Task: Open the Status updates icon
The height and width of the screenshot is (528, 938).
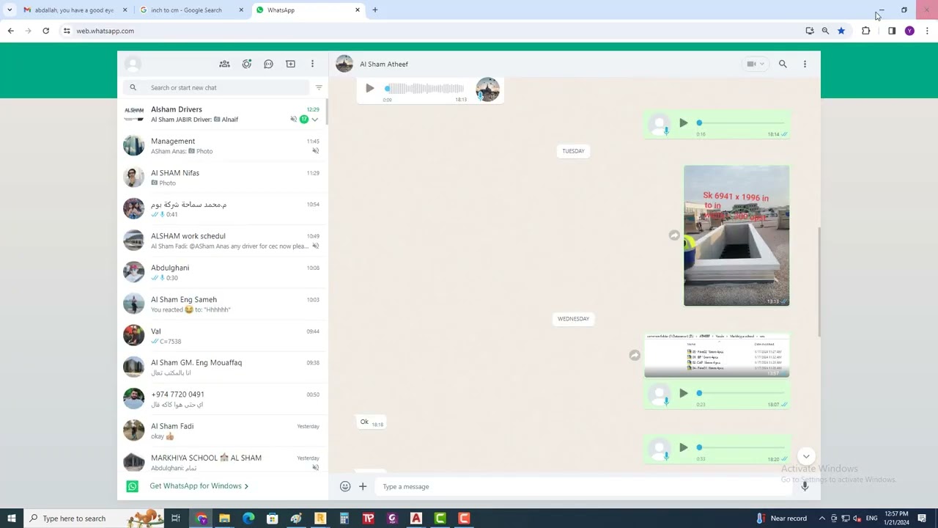Action: pos(247,64)
